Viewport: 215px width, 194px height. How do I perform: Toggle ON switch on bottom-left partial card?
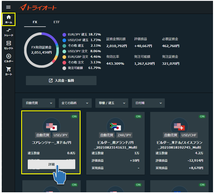(74, 185)
